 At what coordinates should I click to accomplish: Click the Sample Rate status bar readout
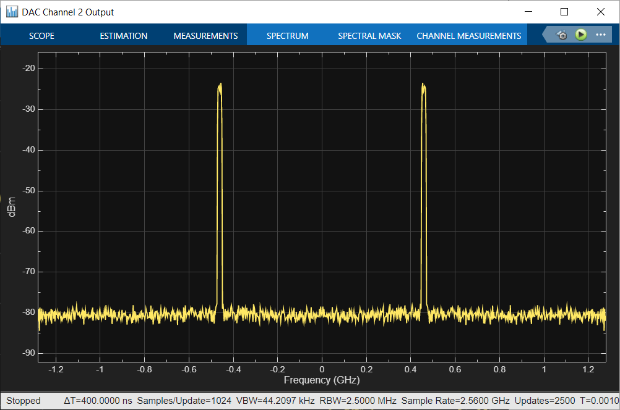tap(455, 401)
